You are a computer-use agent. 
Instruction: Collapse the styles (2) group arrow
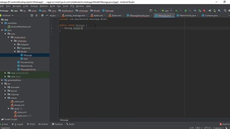pos(9,109)
